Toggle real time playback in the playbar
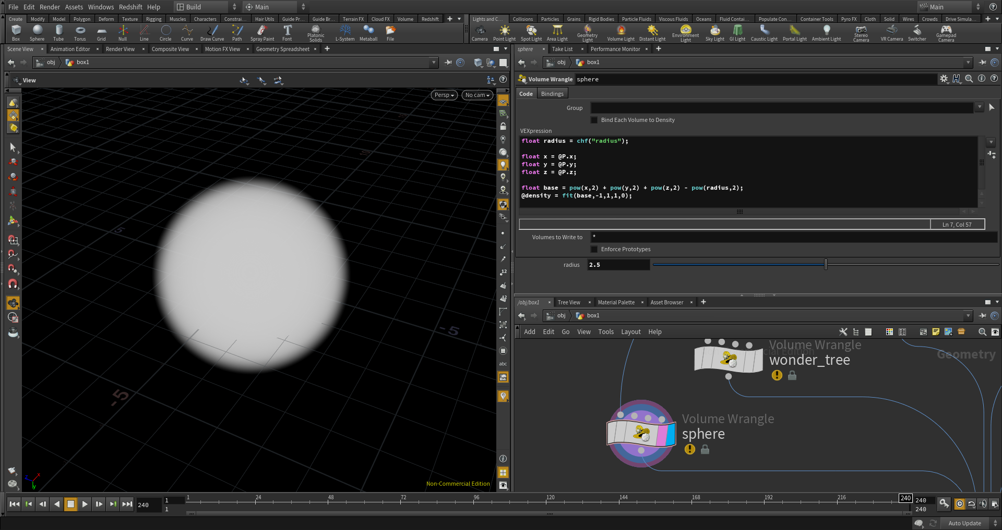This screenshot has width=1002, height=530. 959,504
